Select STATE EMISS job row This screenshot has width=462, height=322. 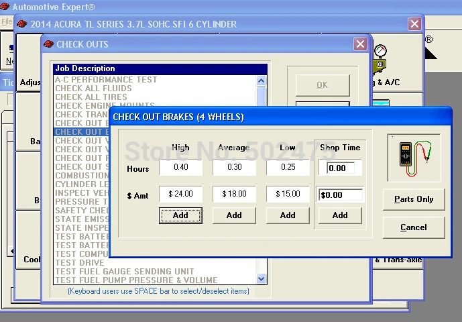click(x=82, y=219)
